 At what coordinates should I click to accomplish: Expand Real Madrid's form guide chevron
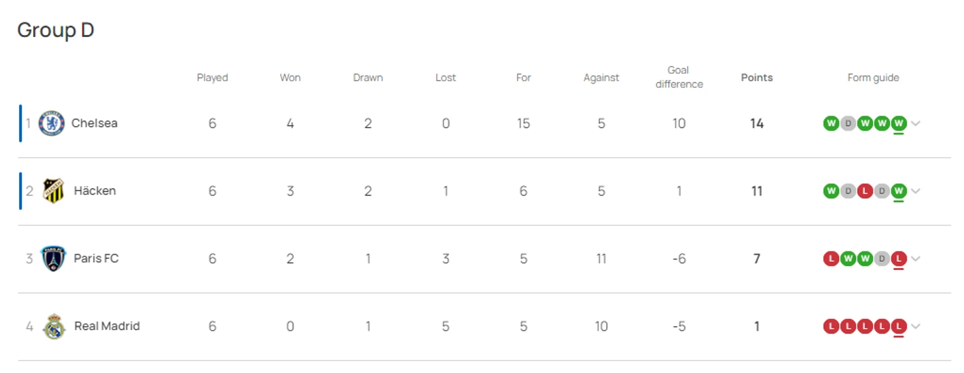click(x=916, y=326)
